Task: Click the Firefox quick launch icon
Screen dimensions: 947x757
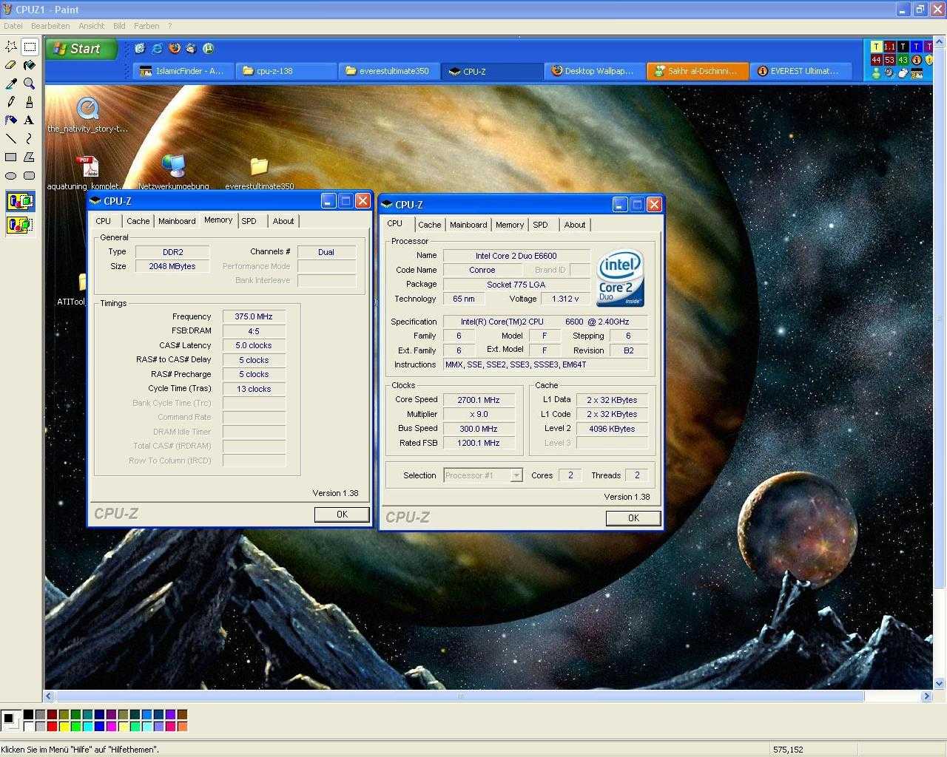Action: pos(175,48)
